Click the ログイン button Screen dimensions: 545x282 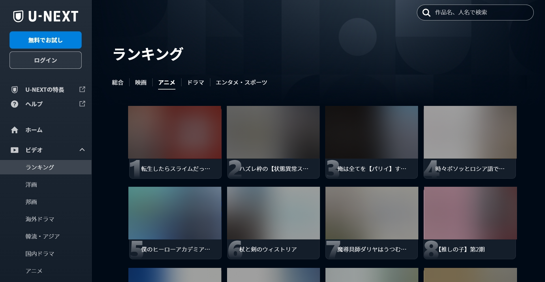[x=46, y=60]
